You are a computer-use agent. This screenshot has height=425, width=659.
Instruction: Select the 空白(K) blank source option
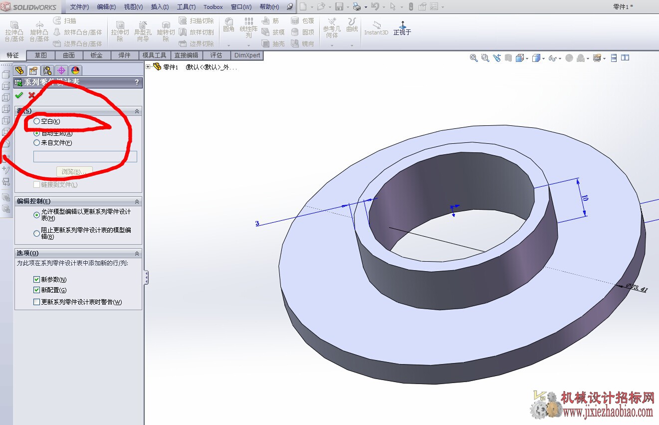[x=47, y=121]
